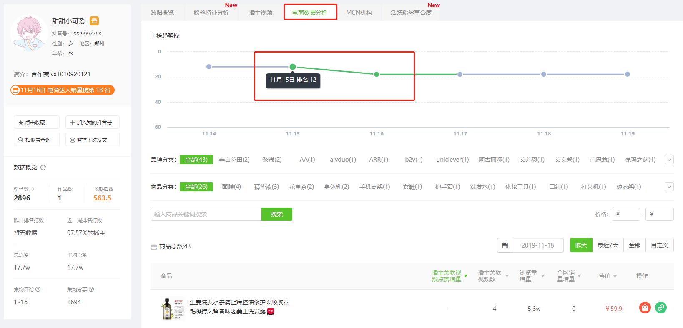This screenshot has width=683, height=328.
Task: Filter products by 手机支架(1)
Action: (375, 187)
